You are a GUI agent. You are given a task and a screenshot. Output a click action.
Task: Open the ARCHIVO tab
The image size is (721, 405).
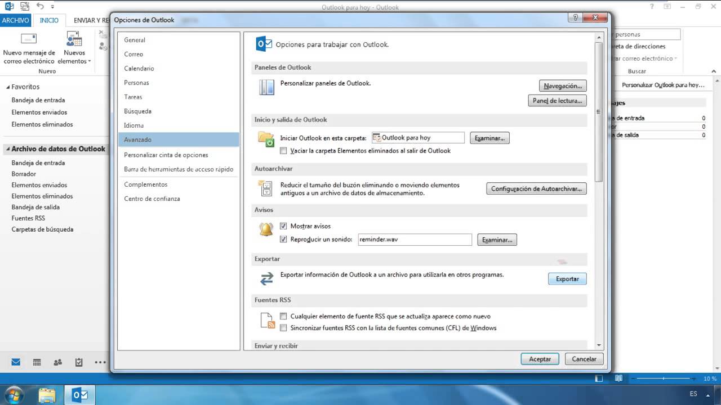point(16,20)
